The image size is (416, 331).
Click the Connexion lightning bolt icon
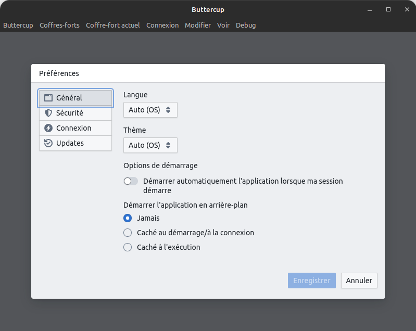click(48, 128)
